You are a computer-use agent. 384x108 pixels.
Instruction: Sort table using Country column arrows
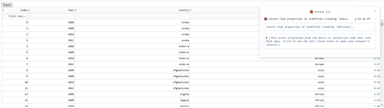point(76,10)
